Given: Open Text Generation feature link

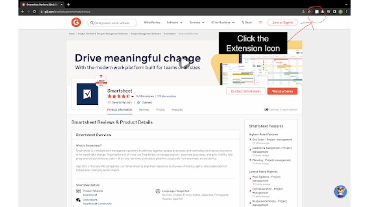Looking at the screenshot, I should pyautogui.click(x=267, y=191).
